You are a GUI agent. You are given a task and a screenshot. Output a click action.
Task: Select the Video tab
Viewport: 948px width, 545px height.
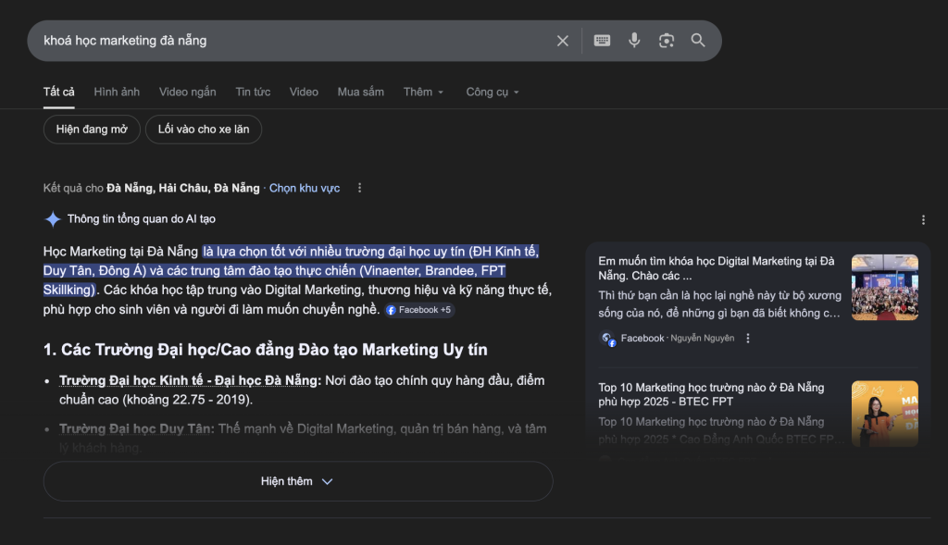pyautogui.click(x=304, y=92)
